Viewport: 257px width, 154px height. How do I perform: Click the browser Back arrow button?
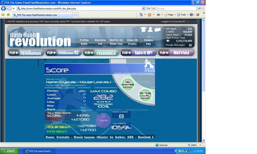[x=4, y=8]
